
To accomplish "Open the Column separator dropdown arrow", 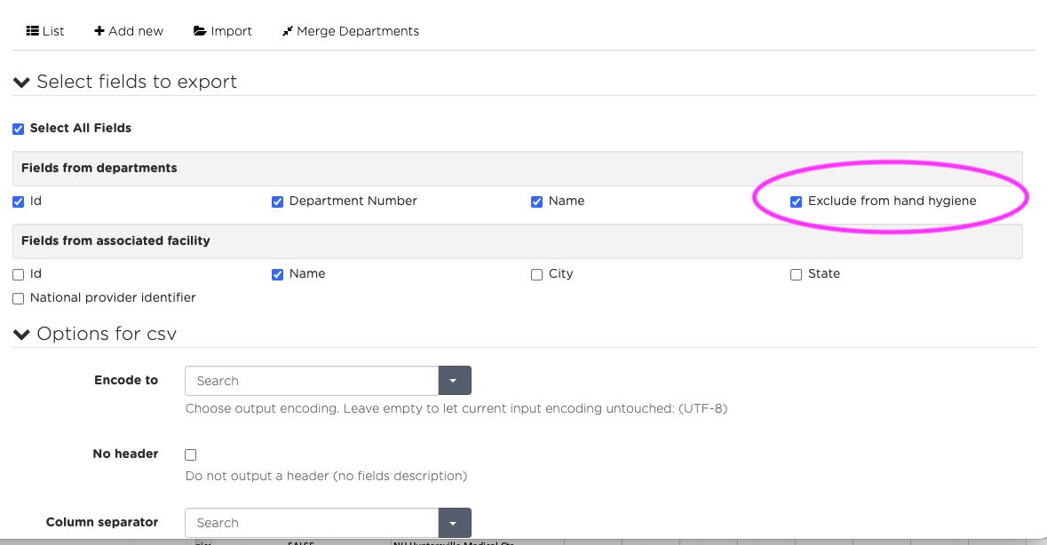I will [x=454, y=523].
